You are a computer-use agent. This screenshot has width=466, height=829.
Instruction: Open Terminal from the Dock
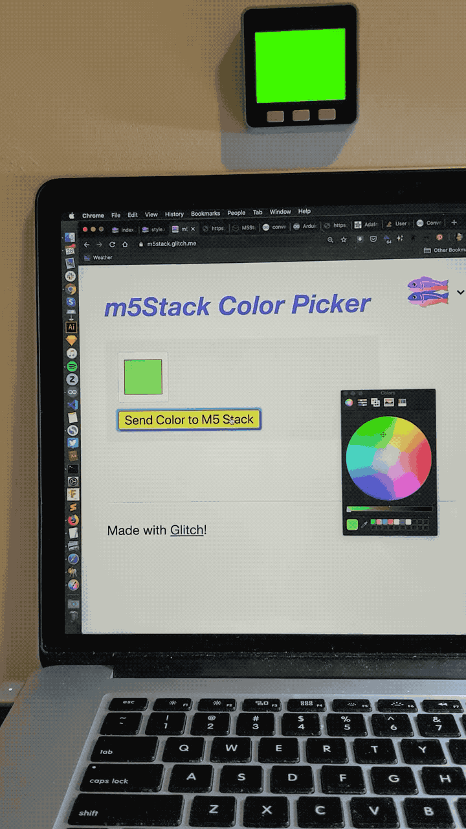pyautogui.click(x=73, y=469)
